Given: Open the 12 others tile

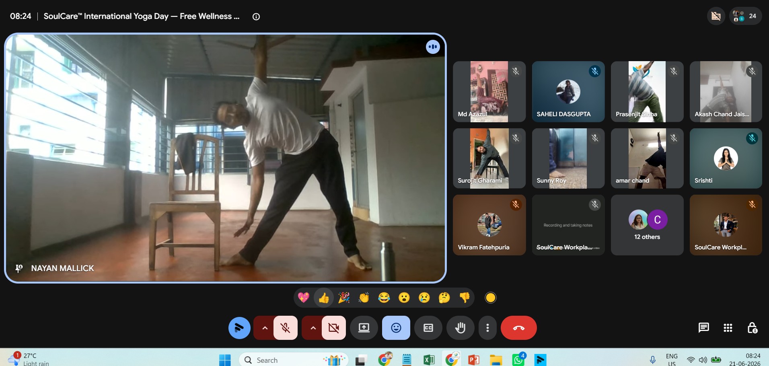Looking at the screenshot, I should click(647, 225).
